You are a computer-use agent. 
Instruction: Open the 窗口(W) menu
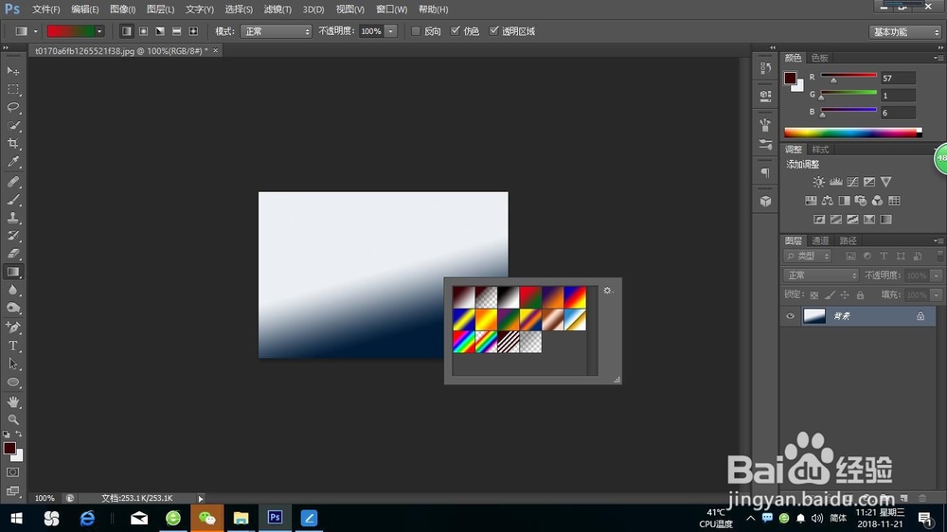(x=391, y=9)
